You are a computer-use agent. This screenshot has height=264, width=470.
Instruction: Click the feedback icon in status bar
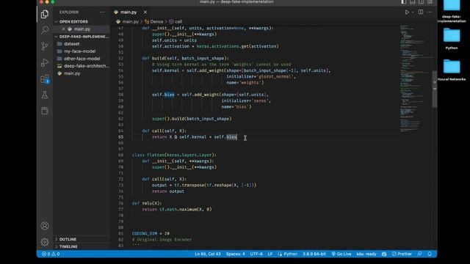pyautogui.click(x=419, y=254)
